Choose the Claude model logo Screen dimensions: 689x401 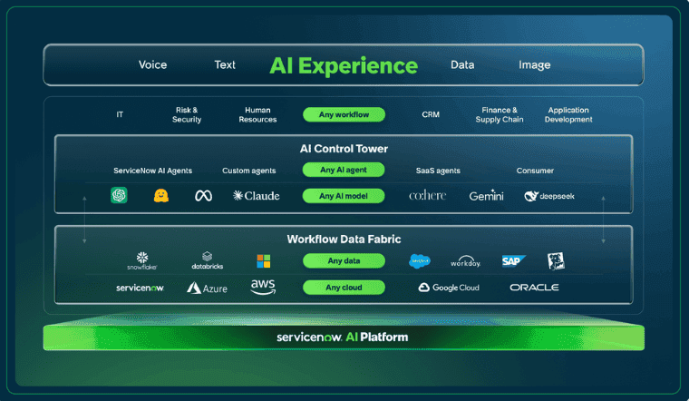click(x=257, y=195)
